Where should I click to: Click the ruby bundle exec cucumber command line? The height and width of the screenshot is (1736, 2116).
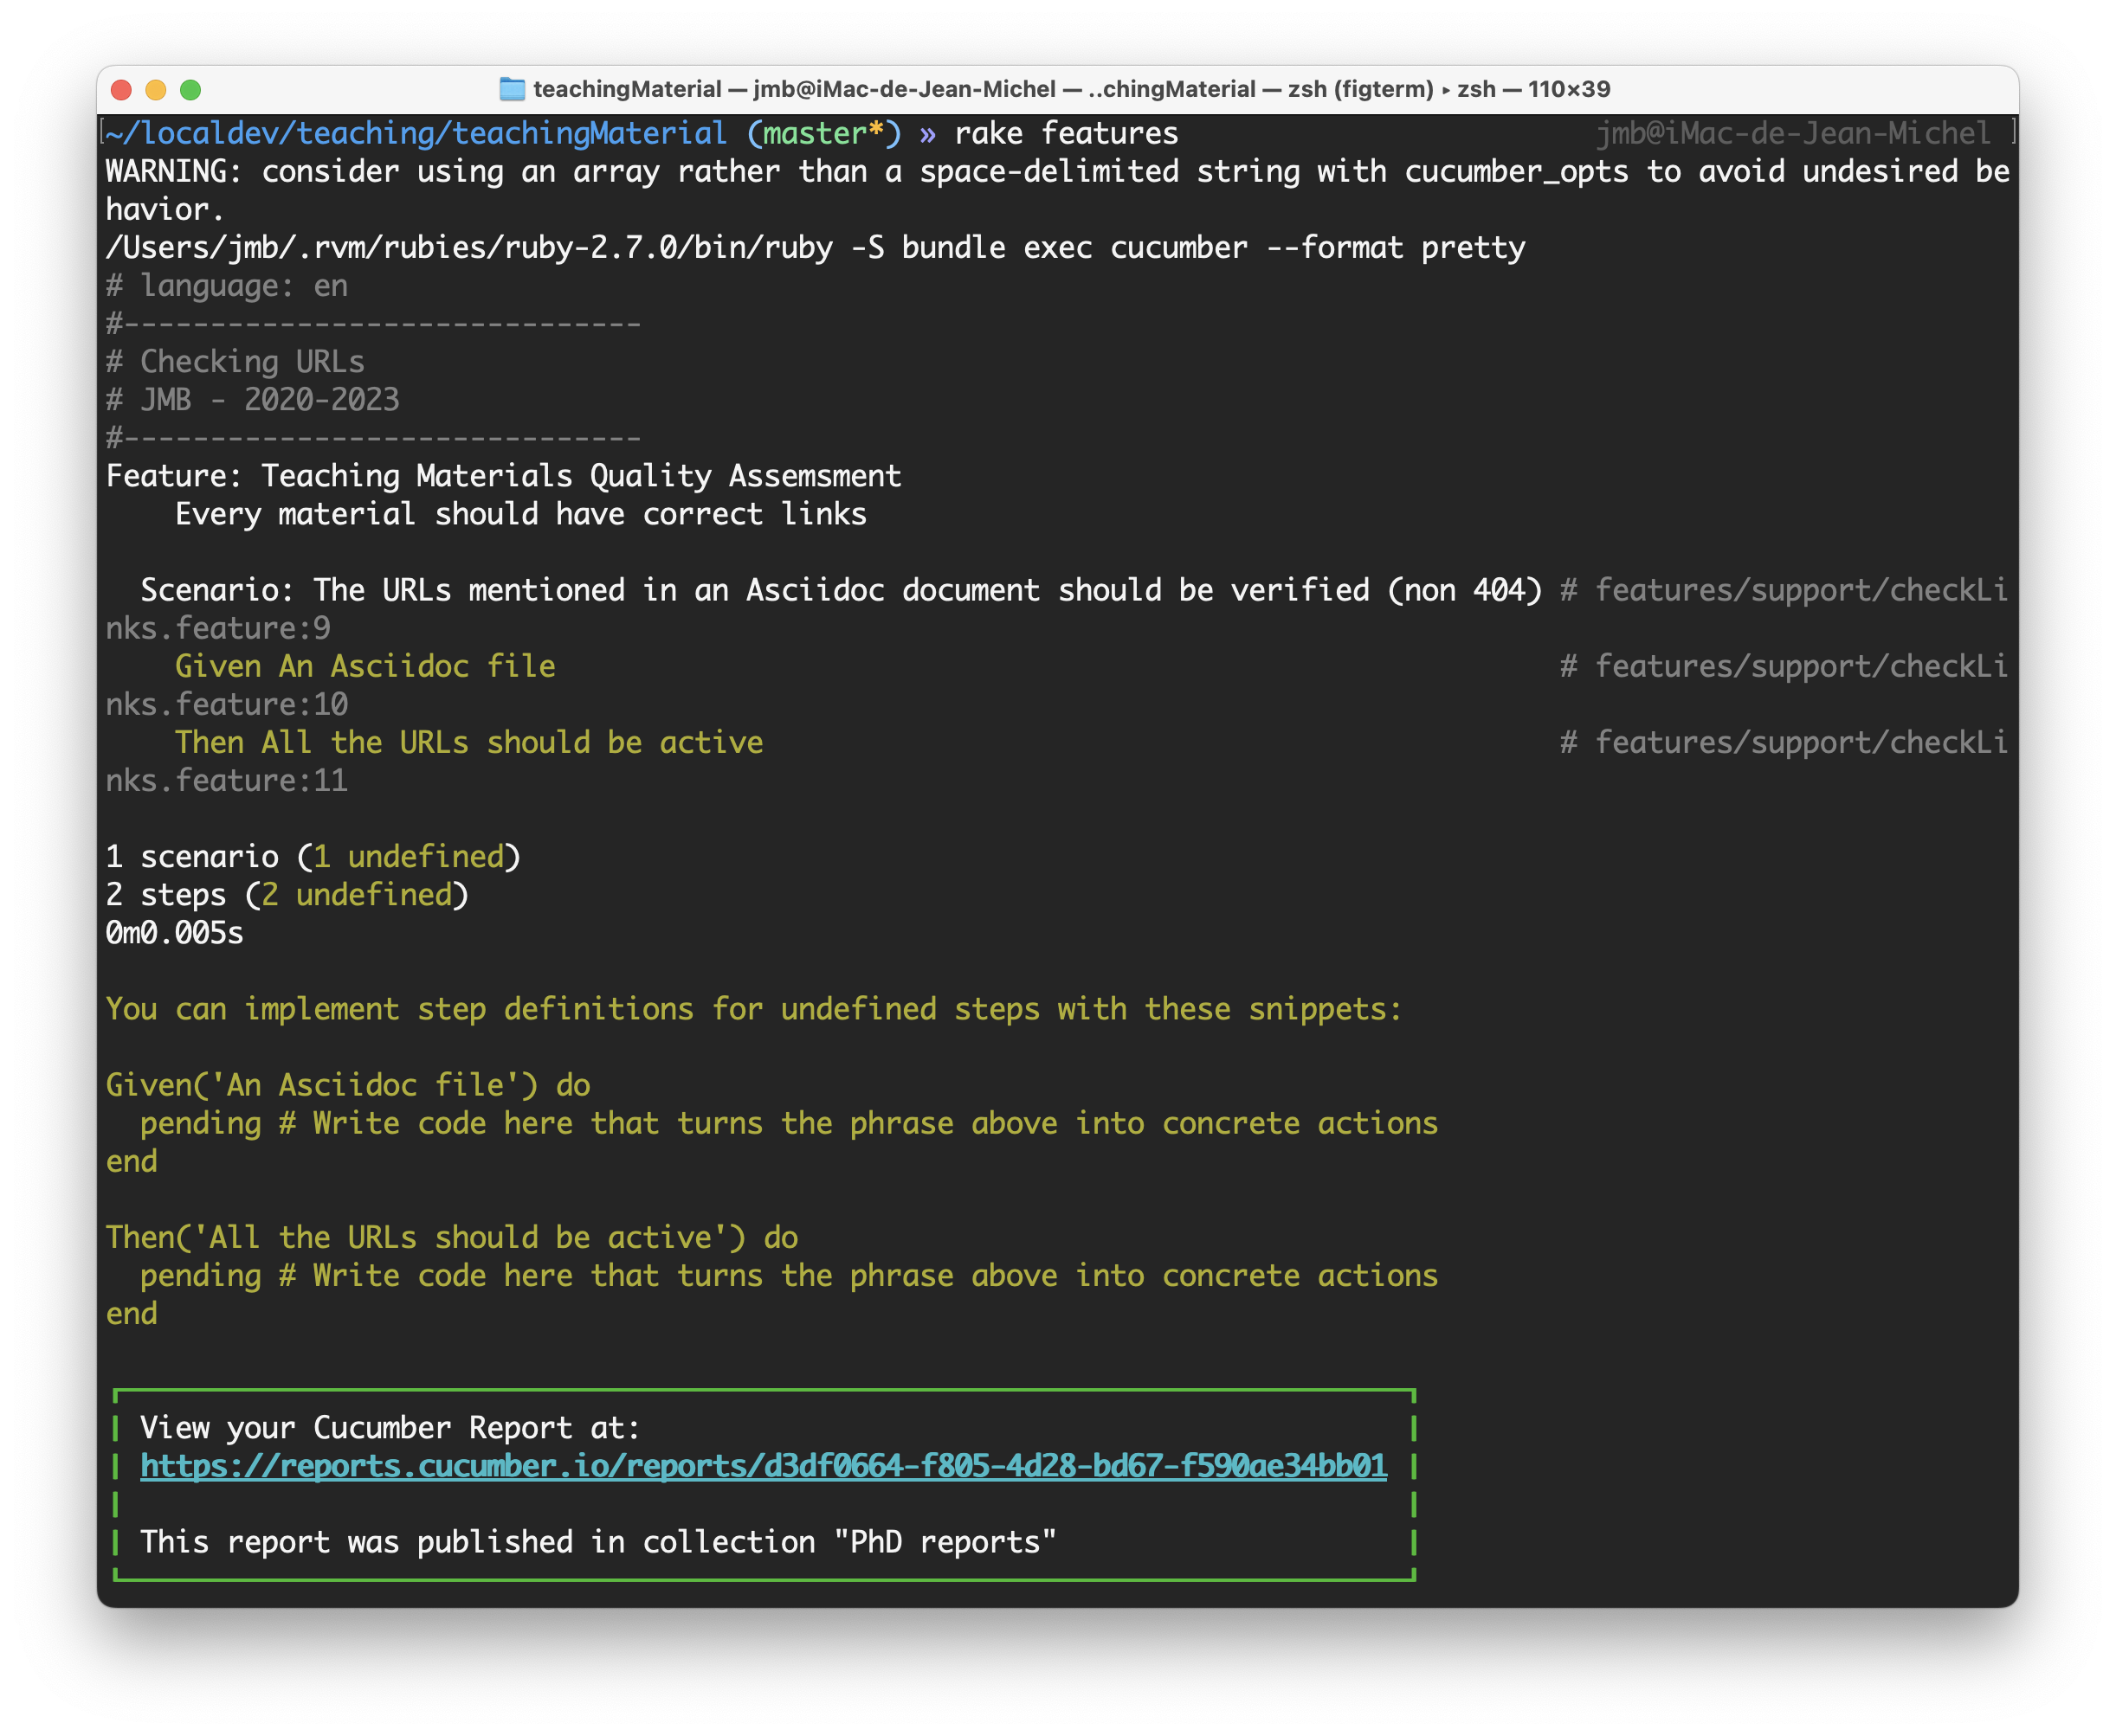pos(816,247)
